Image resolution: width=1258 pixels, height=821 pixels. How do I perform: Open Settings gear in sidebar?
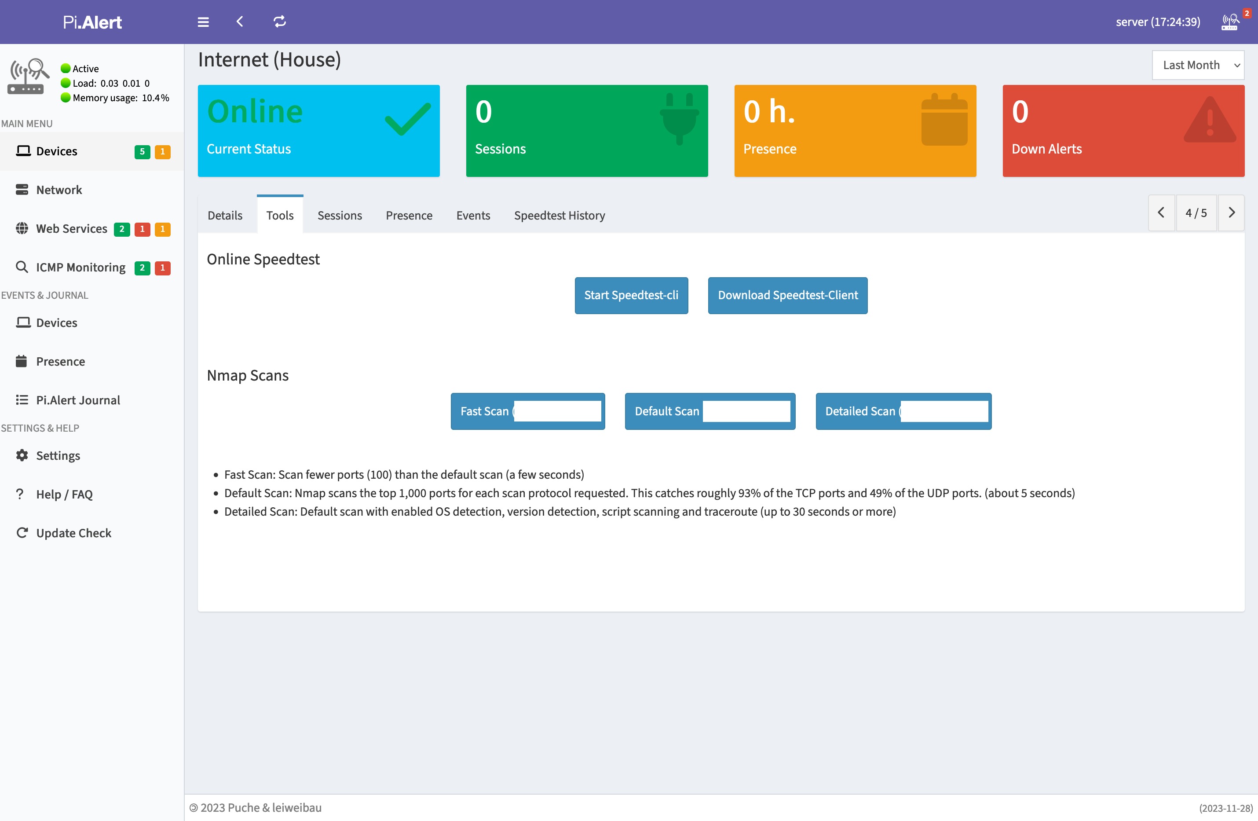(58, 455)
